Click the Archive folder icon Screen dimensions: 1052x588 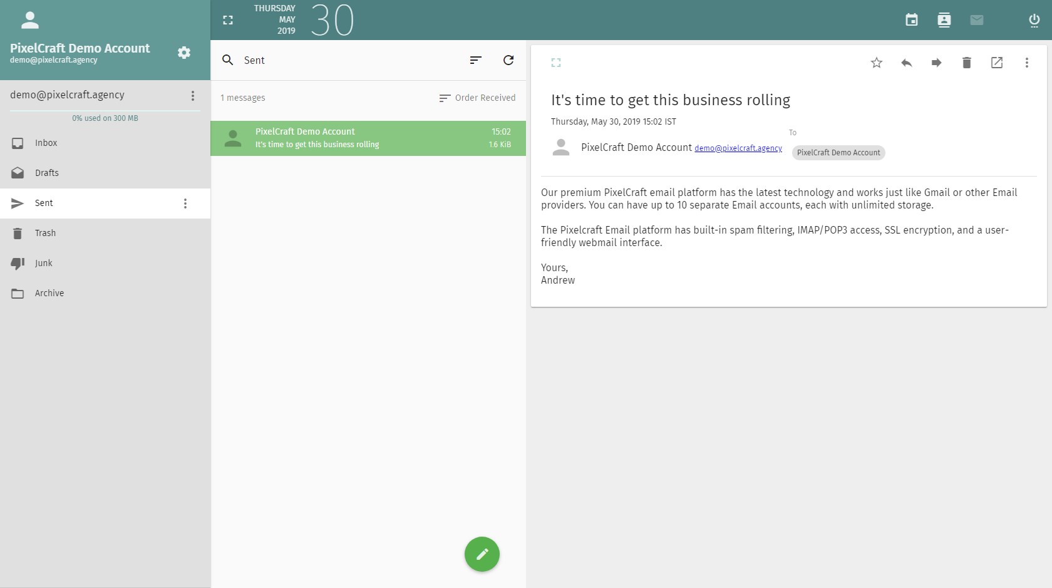click(x=18, y=294)
